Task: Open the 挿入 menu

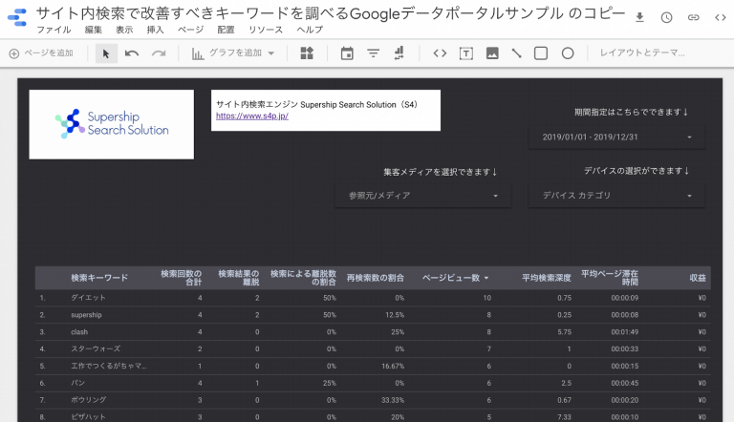Action: (x=156, y=30)
